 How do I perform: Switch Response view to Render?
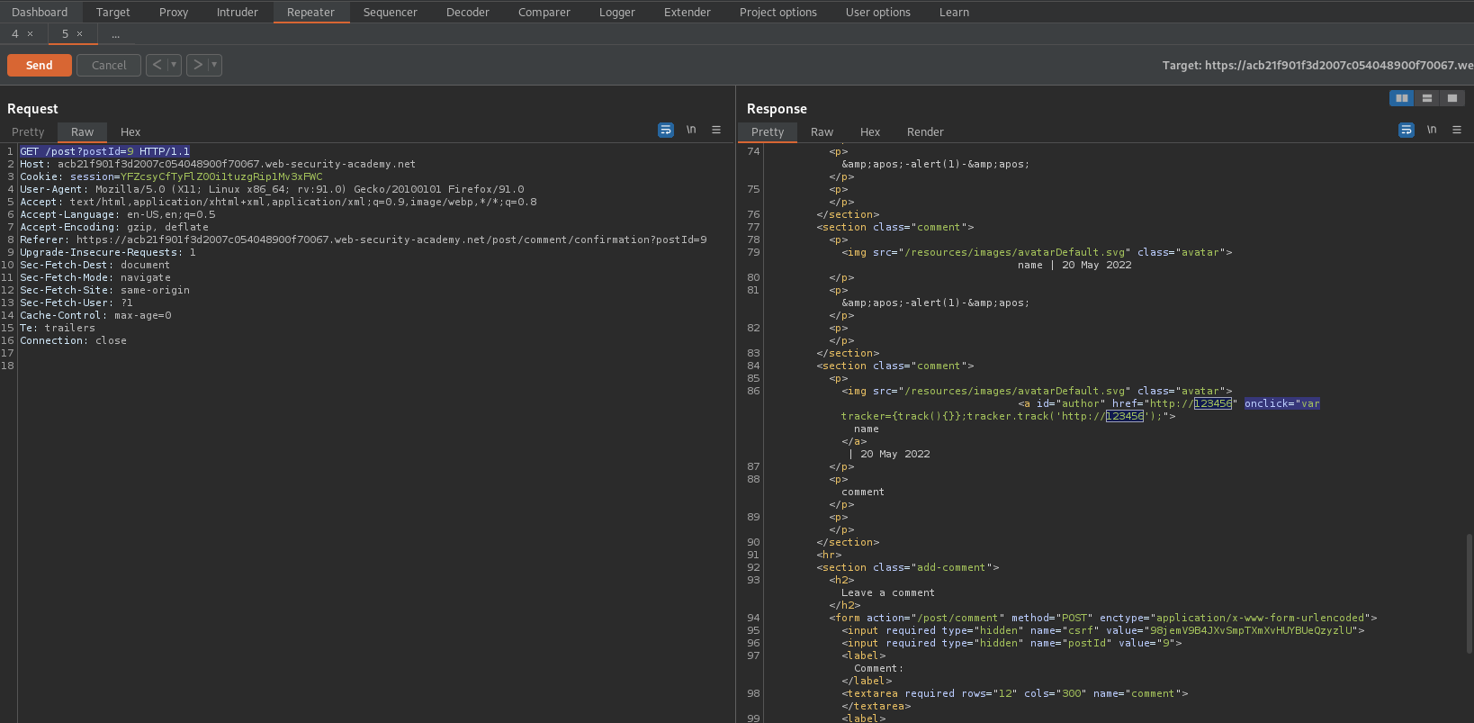(925, 131)
